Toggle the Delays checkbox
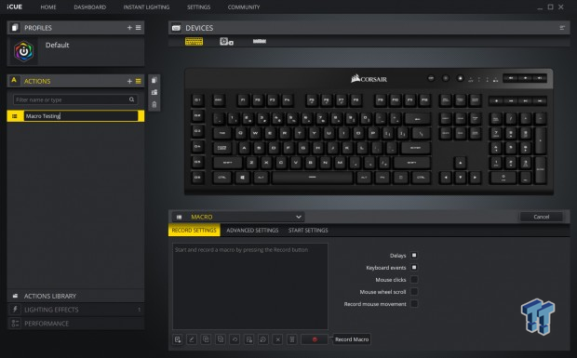The width and height of the screenshot is (577, 358). click(414, 255)
